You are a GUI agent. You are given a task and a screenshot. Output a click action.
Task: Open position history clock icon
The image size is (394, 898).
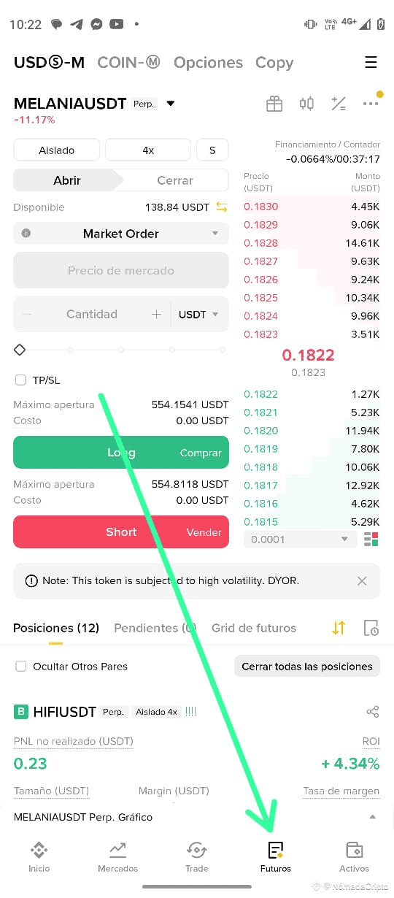(x=371, y=628)
